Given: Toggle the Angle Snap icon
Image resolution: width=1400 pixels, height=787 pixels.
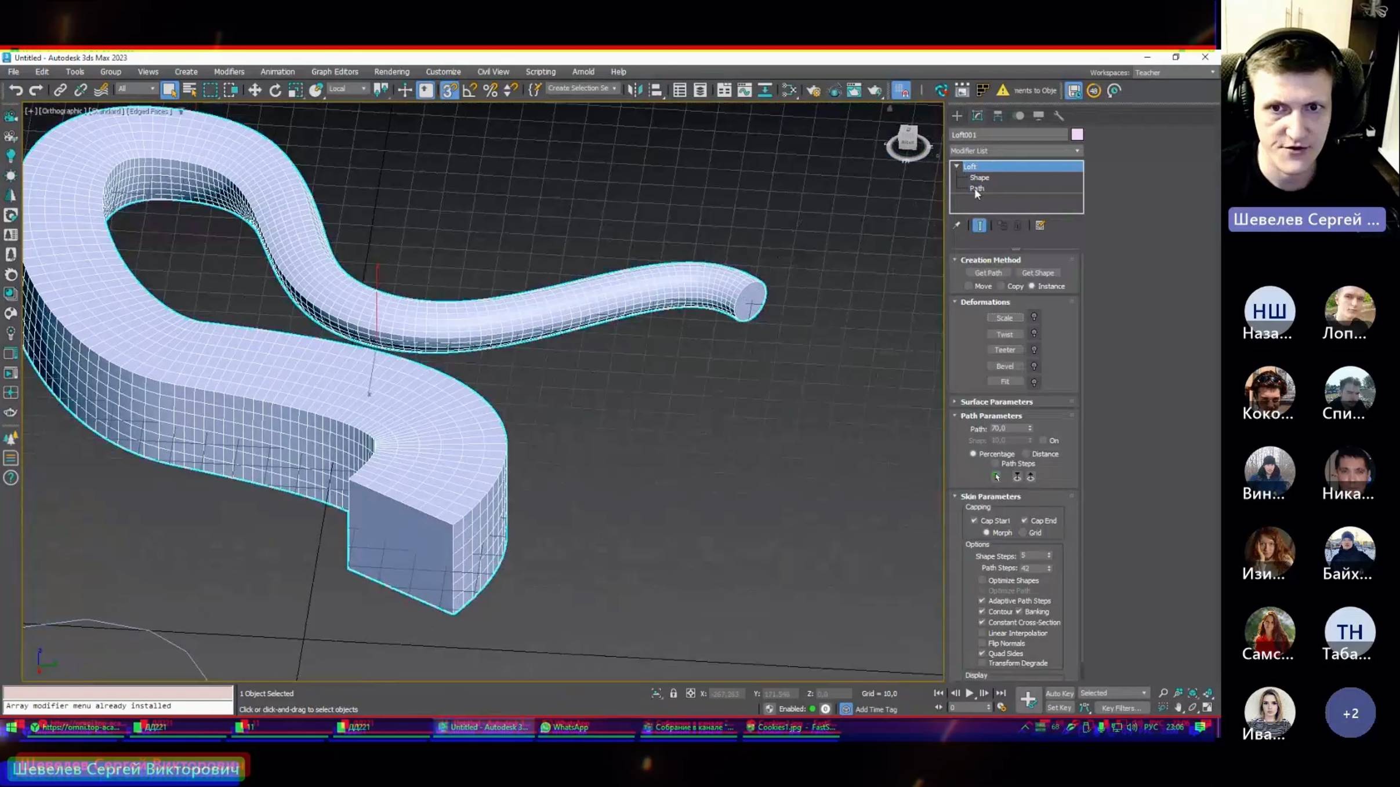Looking at the screenshot, I should (470, 90).
